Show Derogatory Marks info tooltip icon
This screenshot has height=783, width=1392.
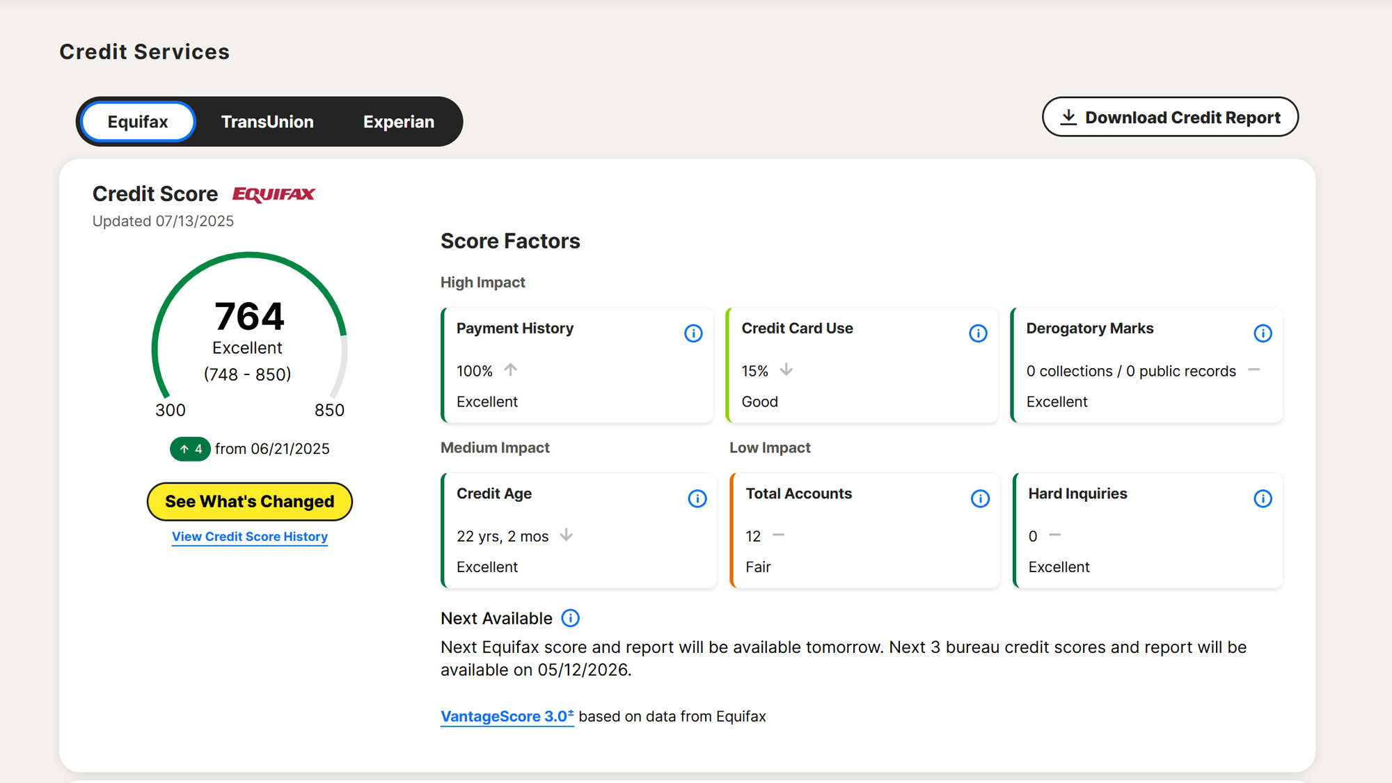tap(1263, 333)
